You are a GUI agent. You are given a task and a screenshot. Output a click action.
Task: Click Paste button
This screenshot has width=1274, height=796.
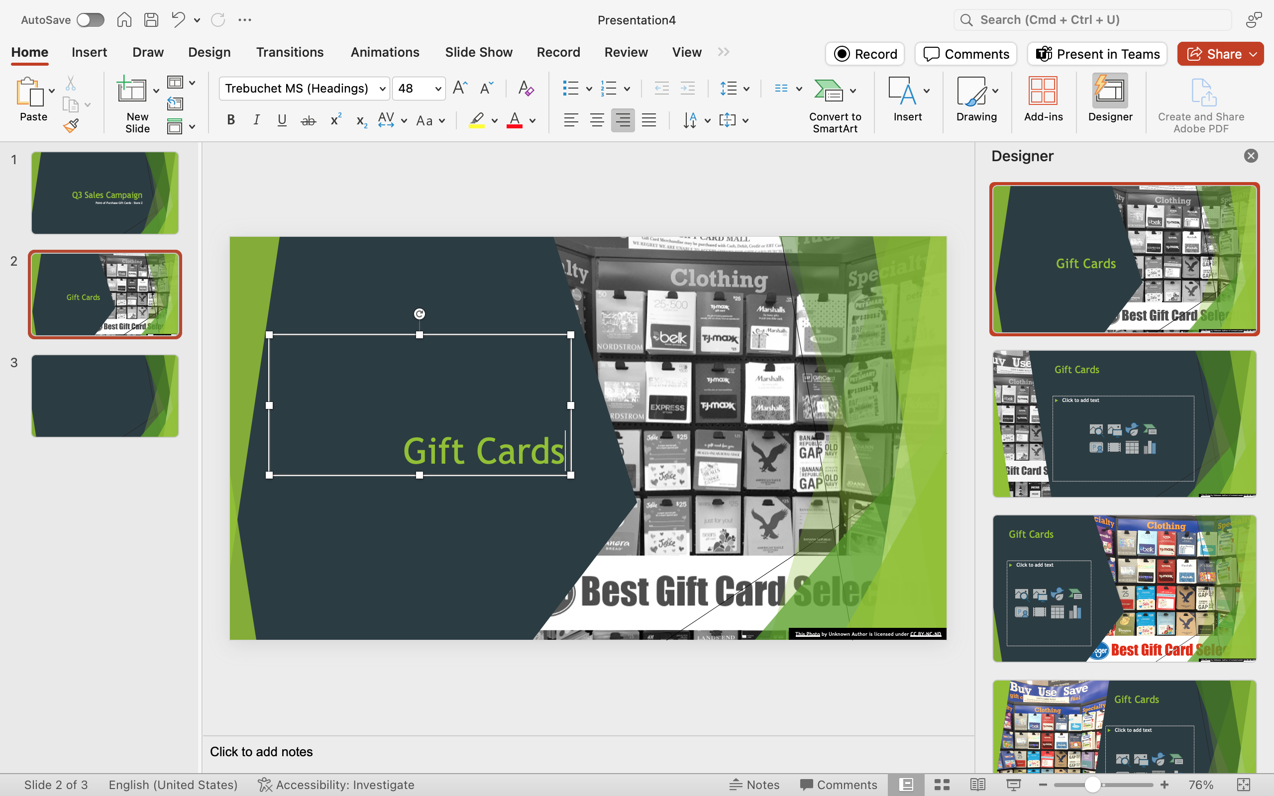(33, 99)
